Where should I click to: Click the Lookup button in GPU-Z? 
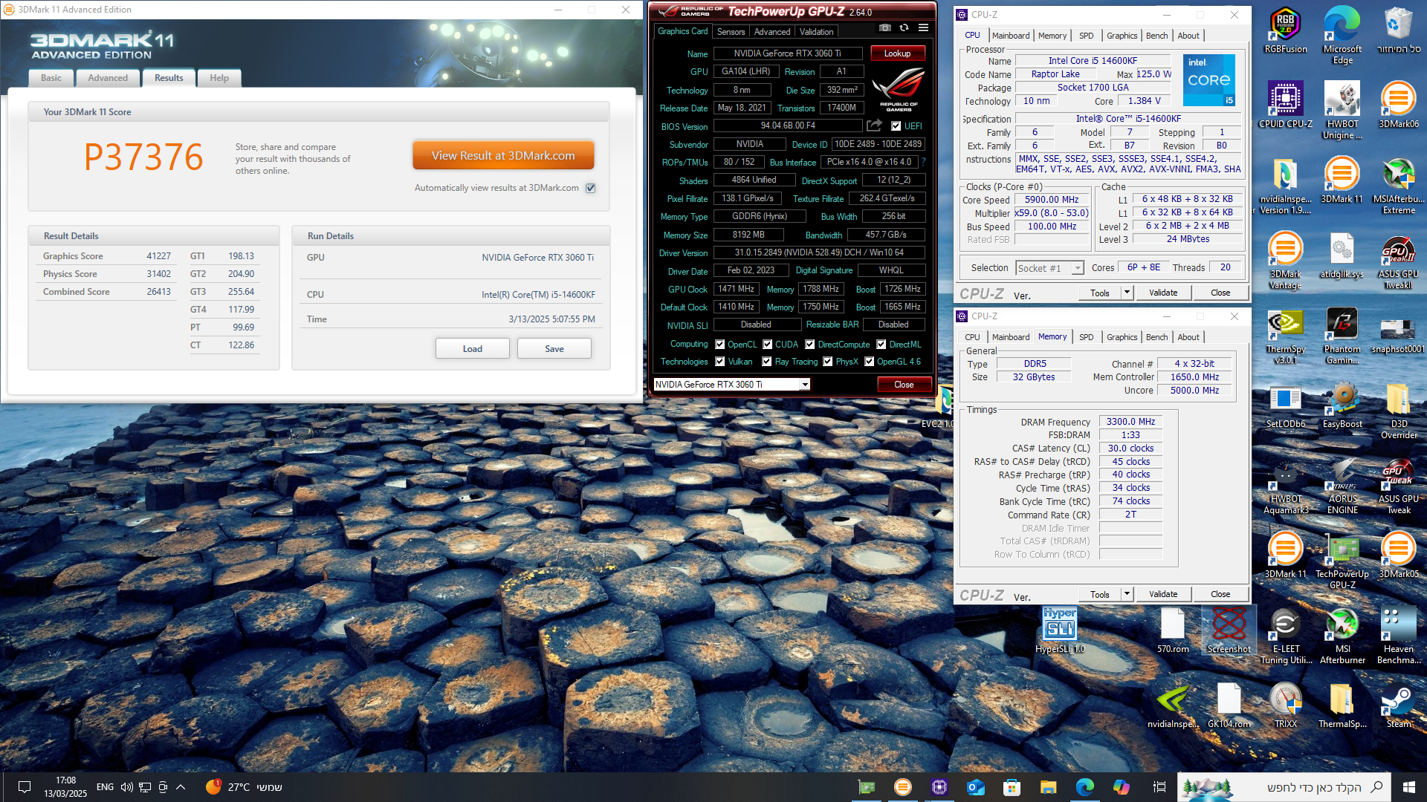(897, 53)
